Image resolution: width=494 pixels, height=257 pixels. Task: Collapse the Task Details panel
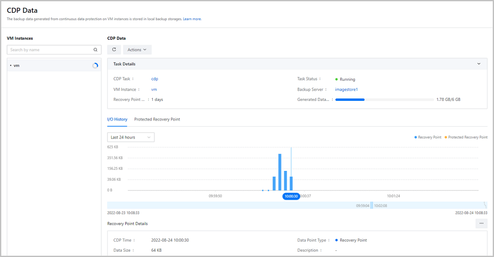click(x=478, y=64)
